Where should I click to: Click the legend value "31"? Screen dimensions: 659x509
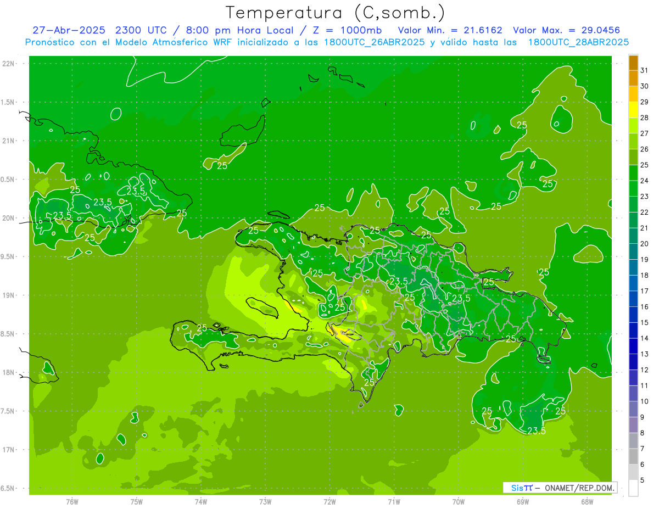coord(645,70)
